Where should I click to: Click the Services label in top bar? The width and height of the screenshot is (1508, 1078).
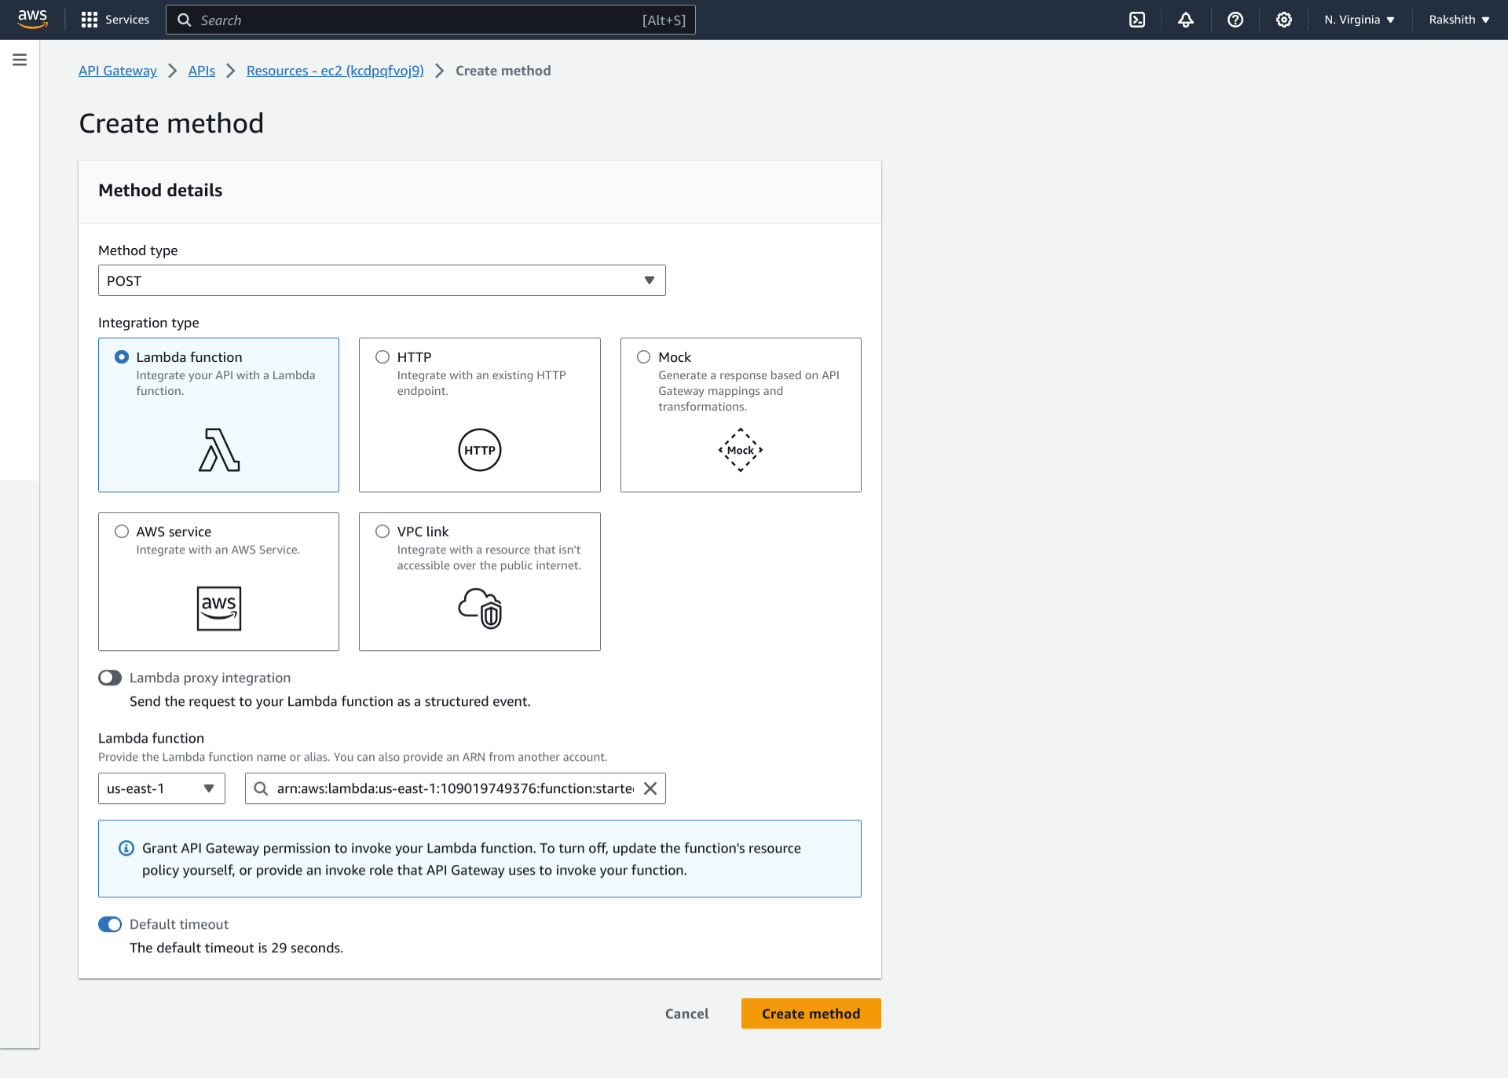[127, 20]
